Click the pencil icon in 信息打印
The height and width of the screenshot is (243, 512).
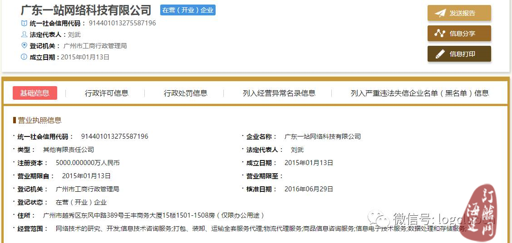[440, 54]
